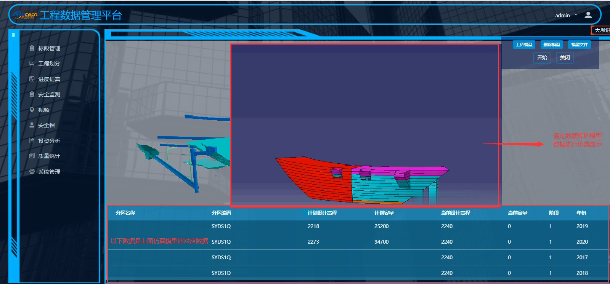Click the 视频 location pin icon
The height and width of the screenshot is (284, 610).
pos(32,110)
